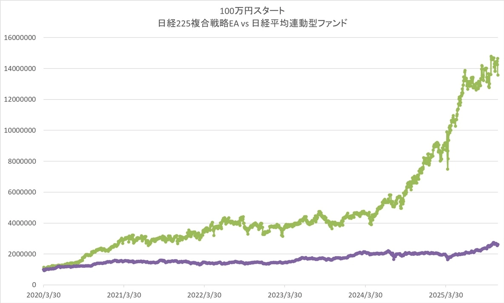Select the 2021/3/30 x-axis date label

[x=124, y=295]
